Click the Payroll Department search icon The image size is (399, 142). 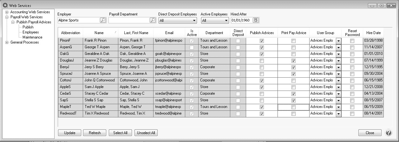click(x=153, y=21)
